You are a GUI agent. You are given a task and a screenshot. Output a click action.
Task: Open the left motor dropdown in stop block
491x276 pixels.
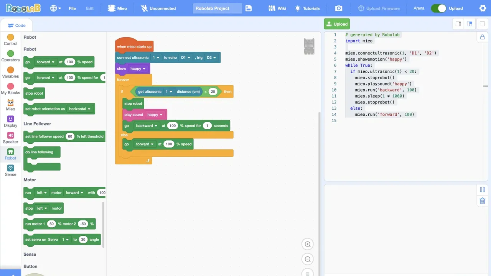coord(42,209)
